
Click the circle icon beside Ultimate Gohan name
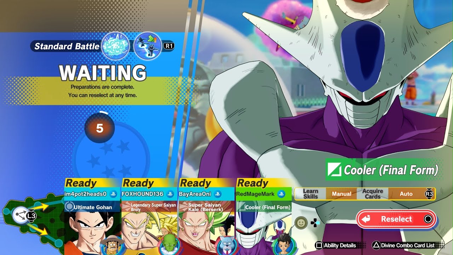(70, 207)
